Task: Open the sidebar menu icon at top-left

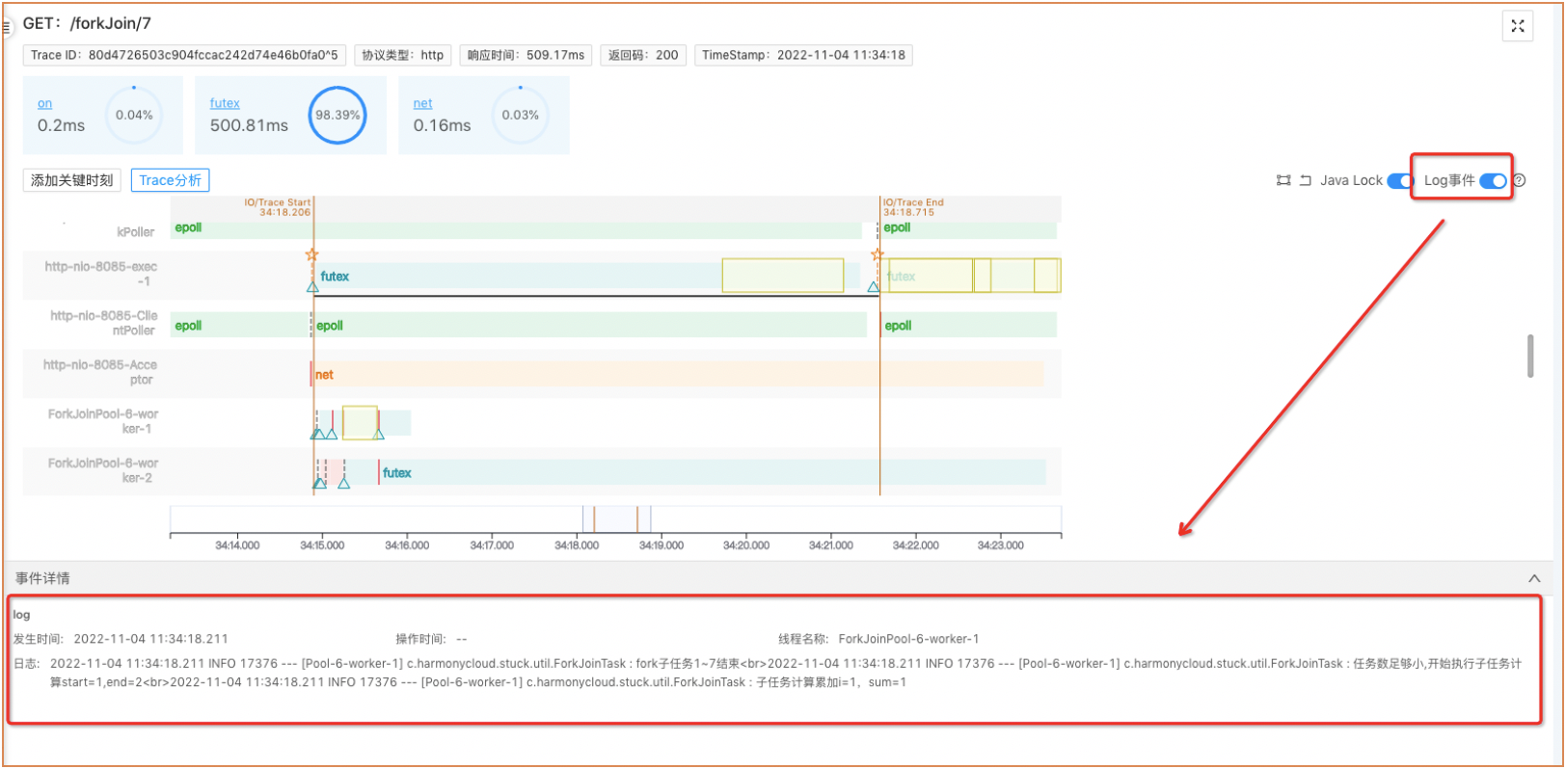Action: [6, 27]
